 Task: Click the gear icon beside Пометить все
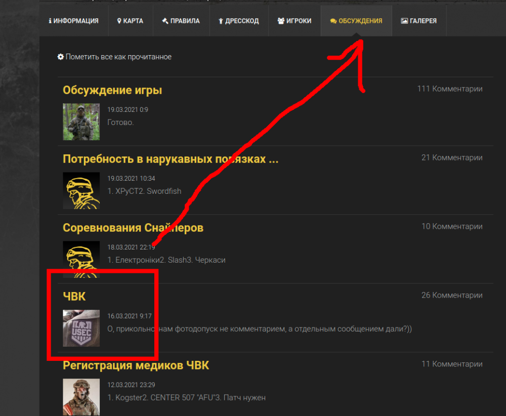pyautogui.click(x=61, y=57)
